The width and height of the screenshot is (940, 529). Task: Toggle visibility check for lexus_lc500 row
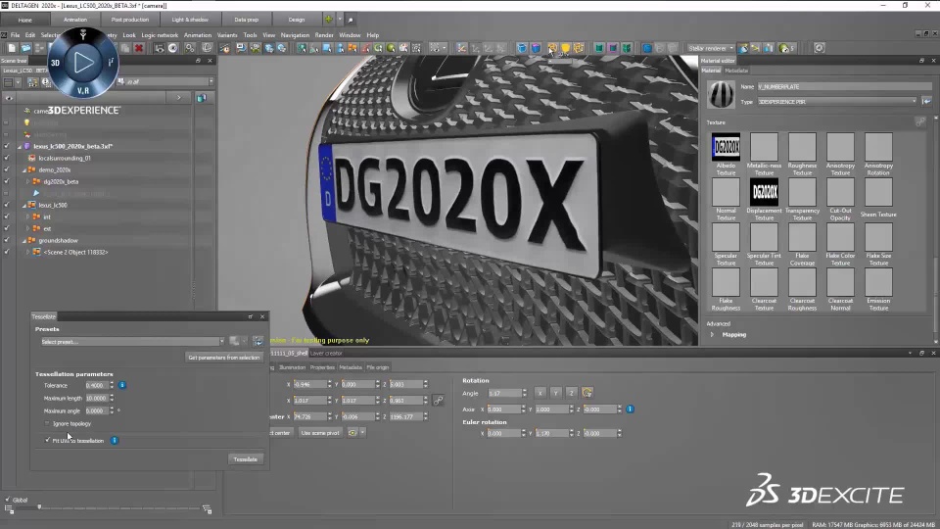coord(7,205)
